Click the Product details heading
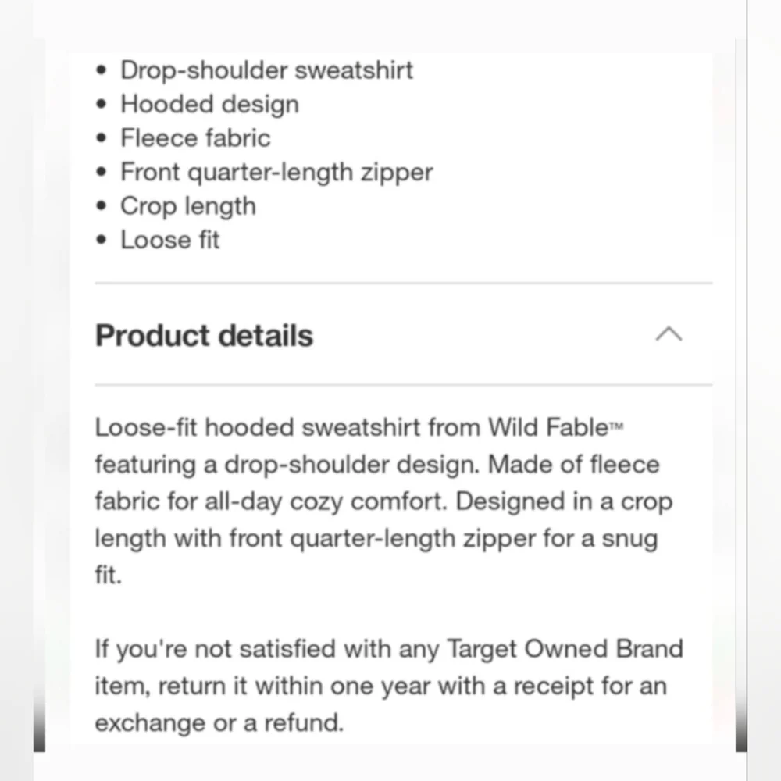 point(204,336)
